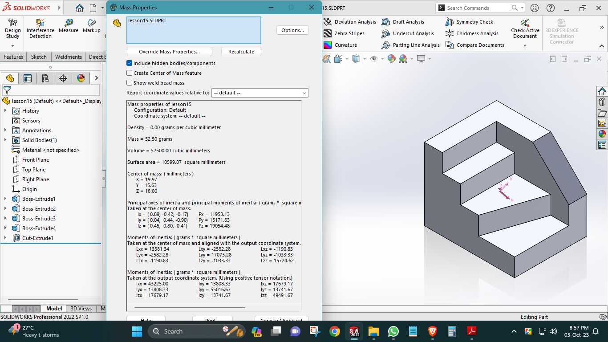Open FeatureManager design tree tab
The image size is (608, 342).
10,78
